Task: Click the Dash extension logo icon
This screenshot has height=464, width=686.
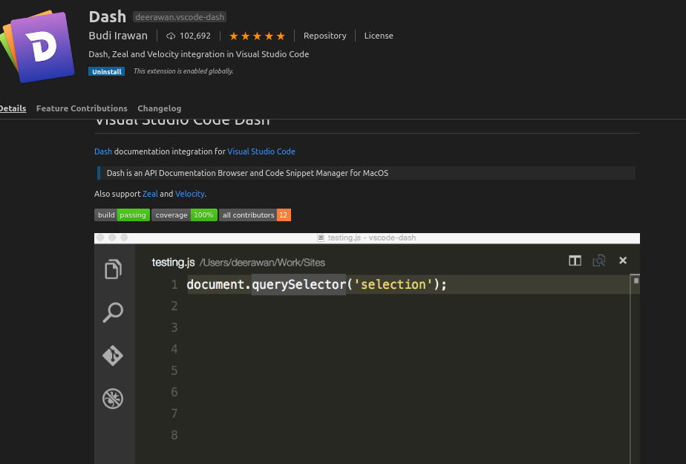Action: click(x=38, y=46)
